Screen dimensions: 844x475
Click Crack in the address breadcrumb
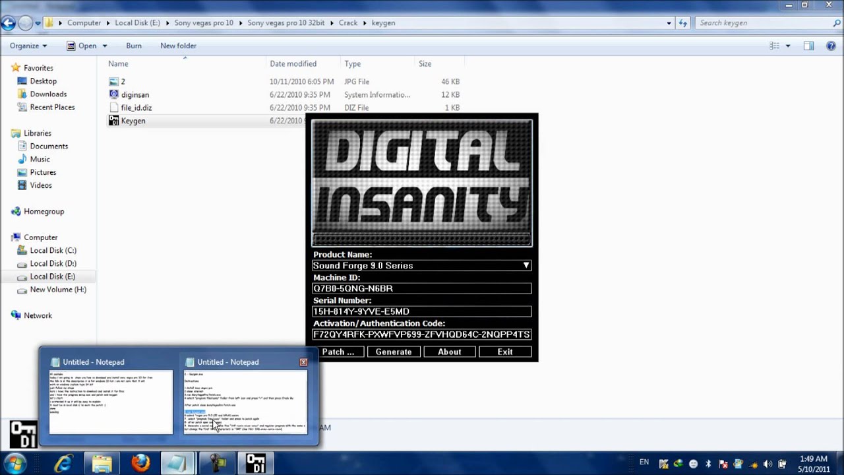(348, 23)
